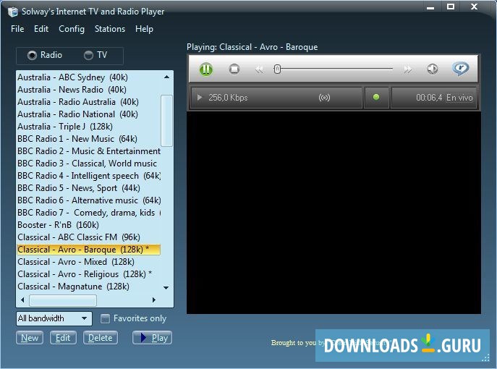Image resolution: width=497 pixels, height=369 pixels.
Task: Select BBC Radio 6 - Alternative music
Action: (x=89, y=200)
